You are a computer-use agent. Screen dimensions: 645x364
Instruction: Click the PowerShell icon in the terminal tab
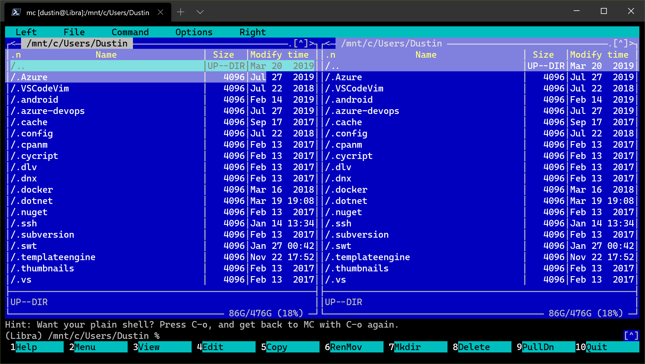(x=16, y=12)
